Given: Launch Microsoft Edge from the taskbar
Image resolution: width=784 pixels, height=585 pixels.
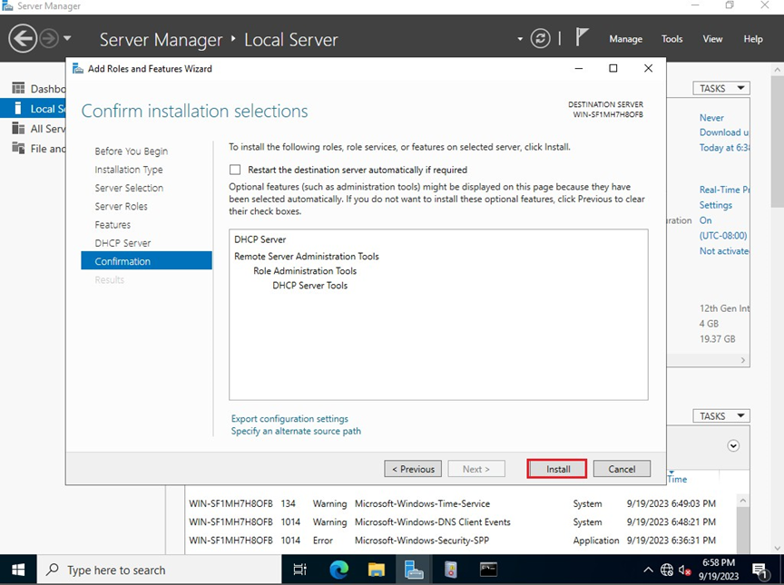Looking at the screenshot, I should (338, 570).
